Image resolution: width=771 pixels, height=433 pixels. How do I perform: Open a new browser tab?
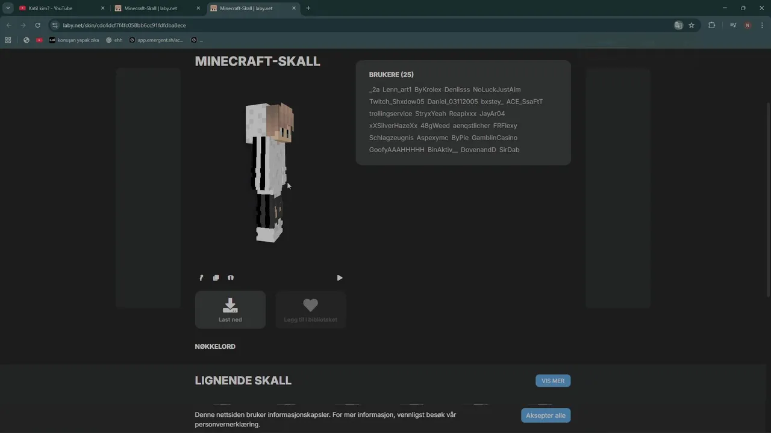[x=308, y=8]
